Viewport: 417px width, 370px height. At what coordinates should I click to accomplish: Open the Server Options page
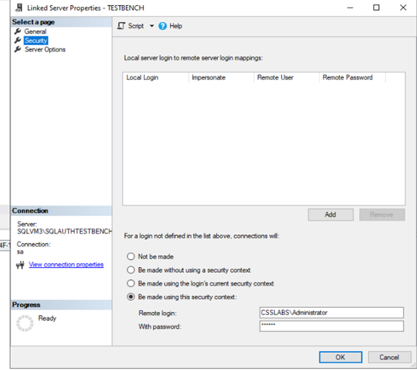tap(45, 49)
